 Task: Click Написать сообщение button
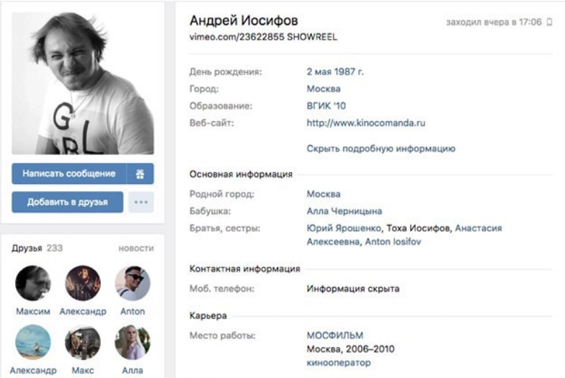tap(69, 174)
